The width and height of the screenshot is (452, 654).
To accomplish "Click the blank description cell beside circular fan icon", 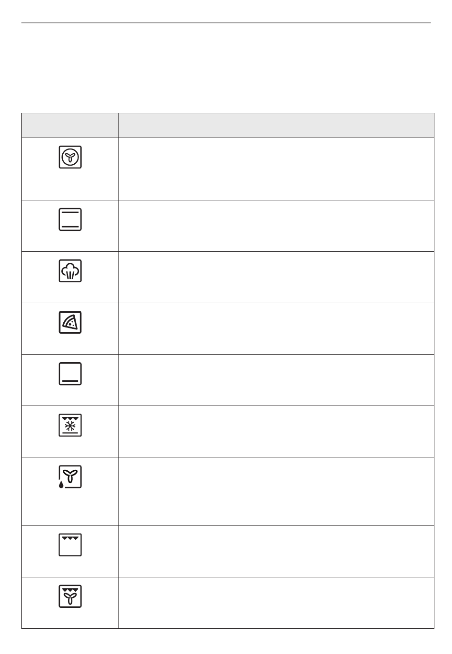I will tap(276, 169).
